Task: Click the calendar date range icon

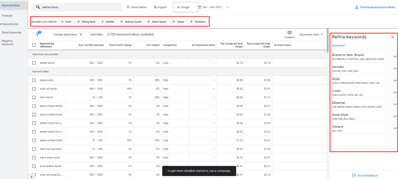Action: (x=200, y=7)
